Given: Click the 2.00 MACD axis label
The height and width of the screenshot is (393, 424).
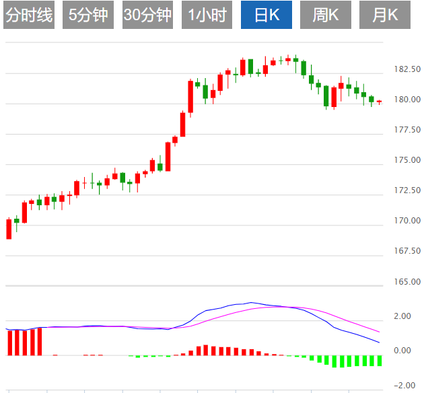Looking at the screenshot, I should pos(402,316).
